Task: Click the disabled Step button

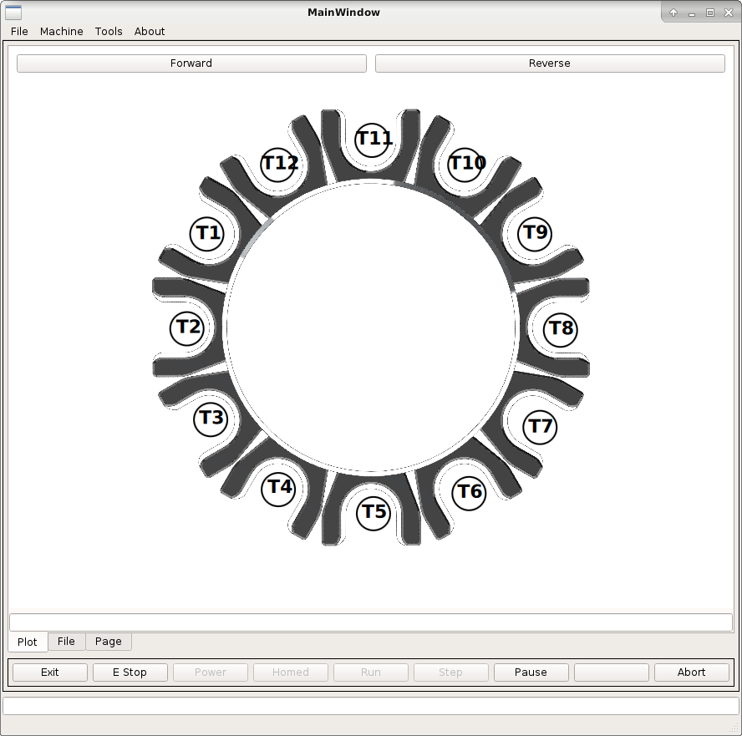Action: tap(451, 673)
